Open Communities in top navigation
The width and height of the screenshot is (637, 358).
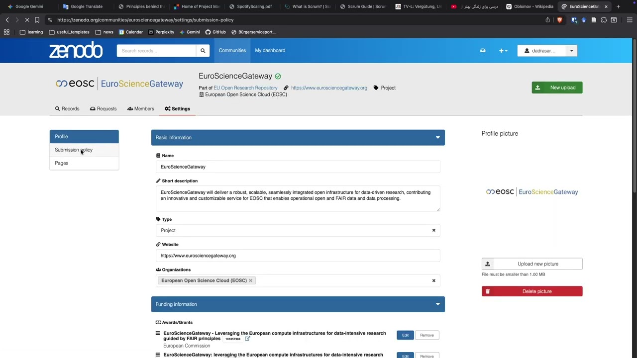(232, 50)
